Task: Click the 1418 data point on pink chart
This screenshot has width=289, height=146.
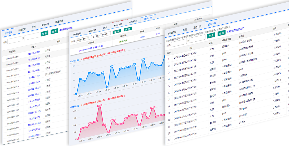Action: 153,107
